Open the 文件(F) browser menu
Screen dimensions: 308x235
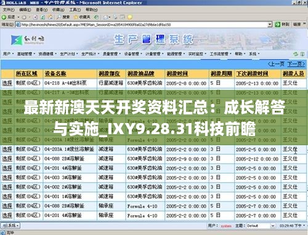coord(9,10)
